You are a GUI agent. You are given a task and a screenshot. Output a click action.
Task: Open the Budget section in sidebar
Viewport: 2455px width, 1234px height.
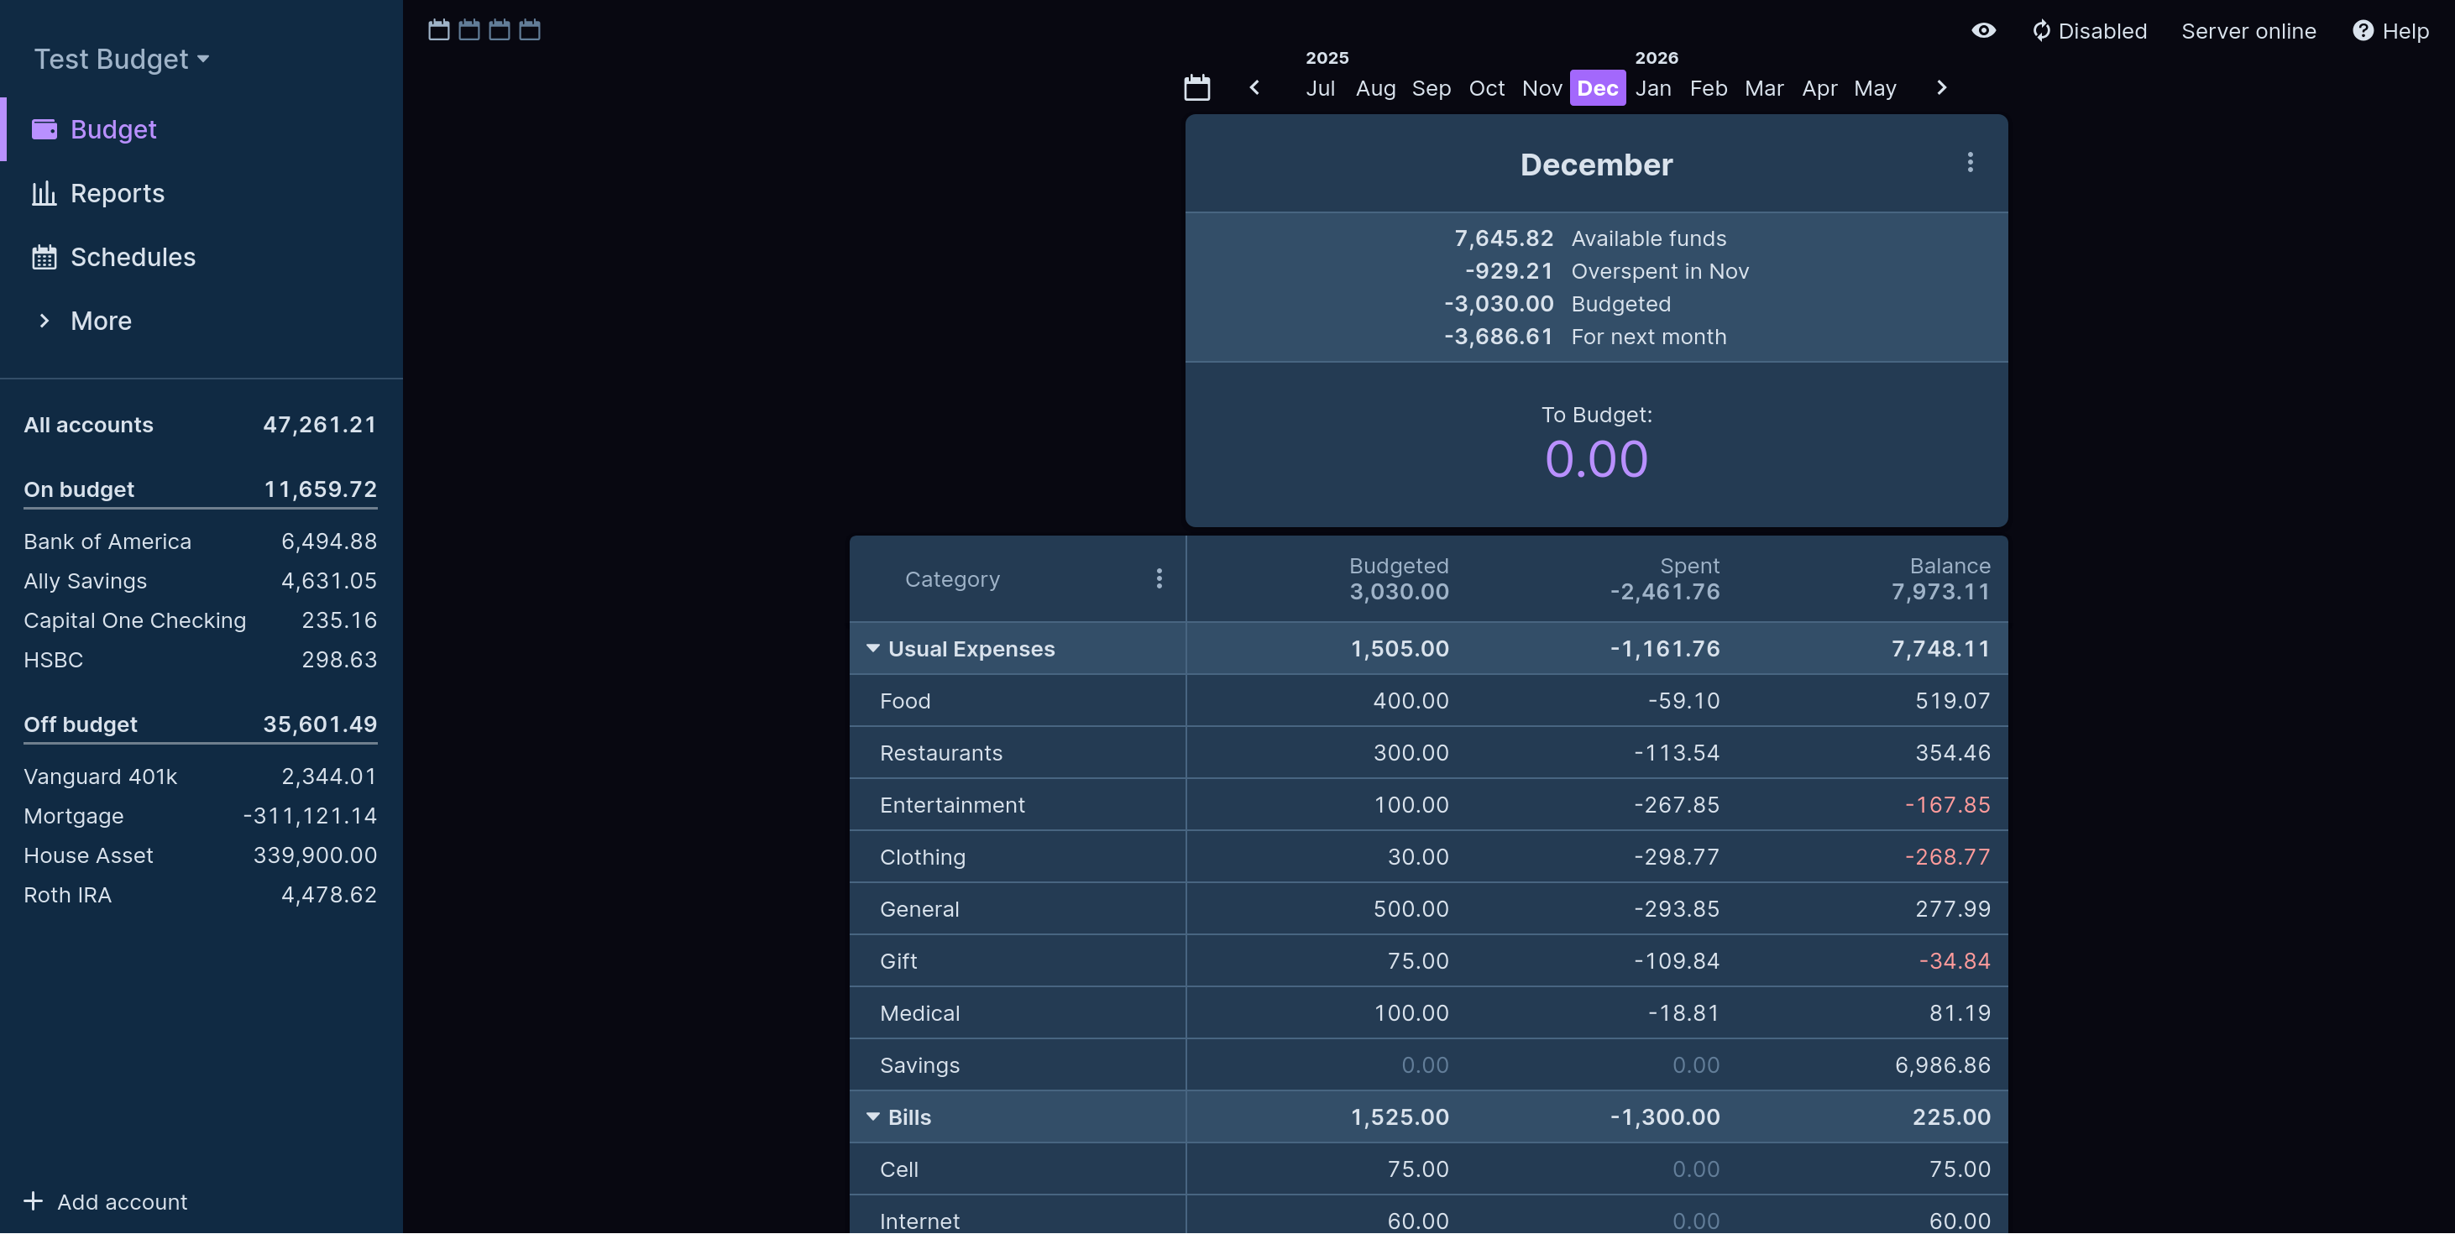113,128
